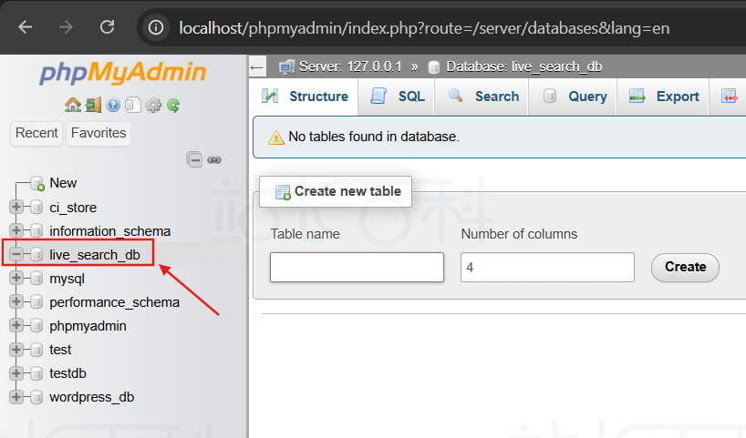Open the SQL tab
The width and height of the screenshot is (746, 438).
pos(397,97)
